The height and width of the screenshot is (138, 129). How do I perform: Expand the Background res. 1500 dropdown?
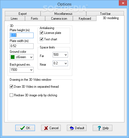pos(31,70)
